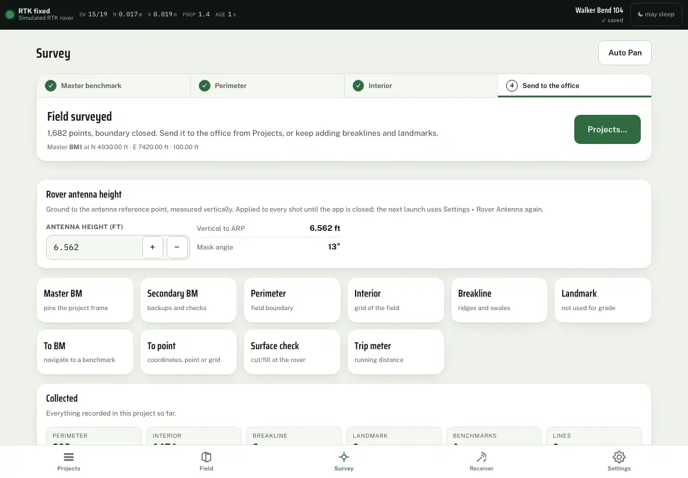Click the Vertical to ARP 6.562 ft value
Screen dimensions: 688x478
pos(325,228)
